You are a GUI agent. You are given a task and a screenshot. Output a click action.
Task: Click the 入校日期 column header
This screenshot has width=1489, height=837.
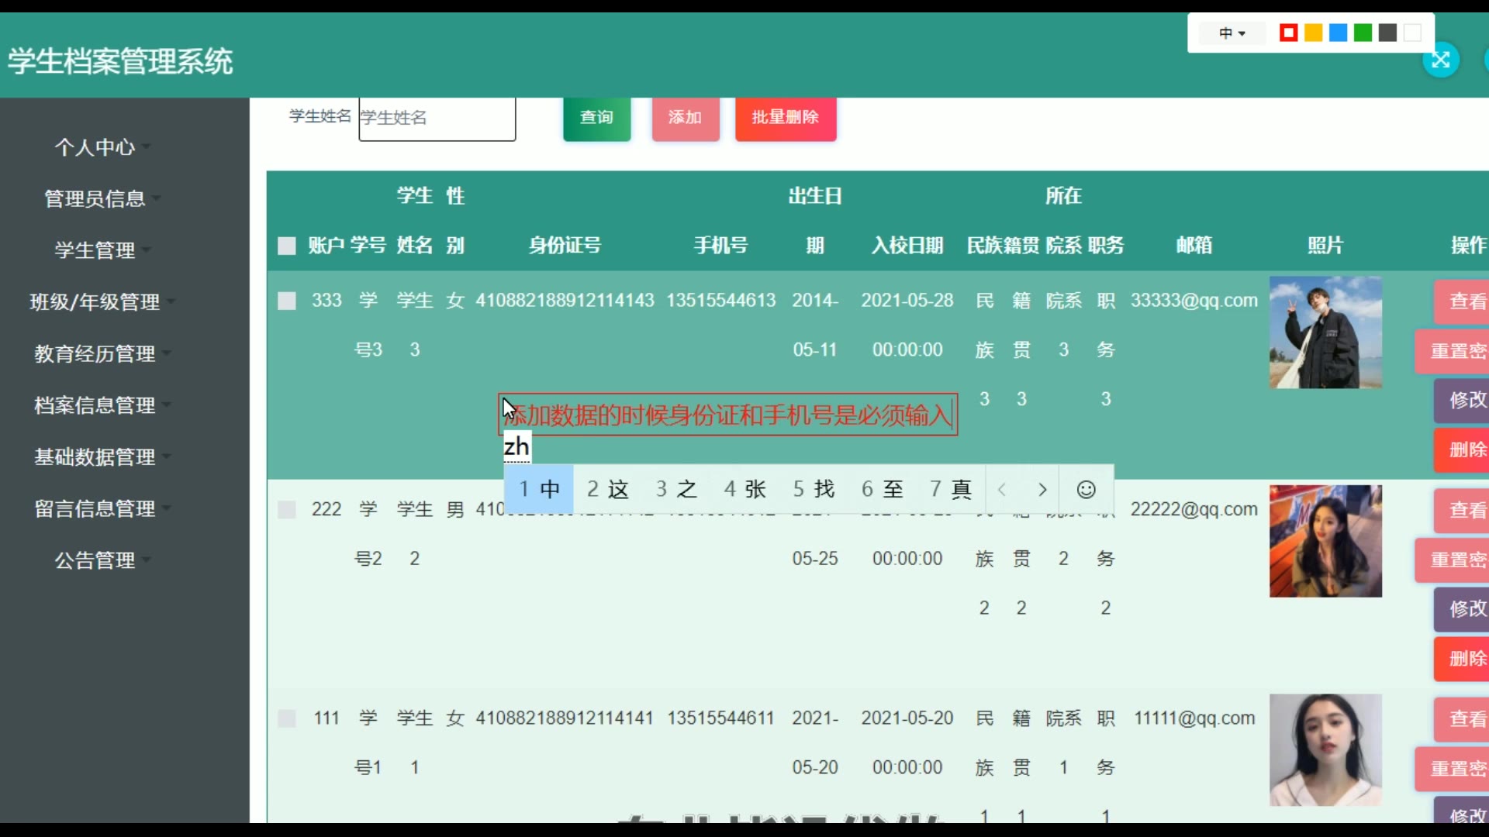point(907,246)
